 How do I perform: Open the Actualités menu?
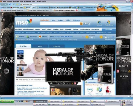18,29
